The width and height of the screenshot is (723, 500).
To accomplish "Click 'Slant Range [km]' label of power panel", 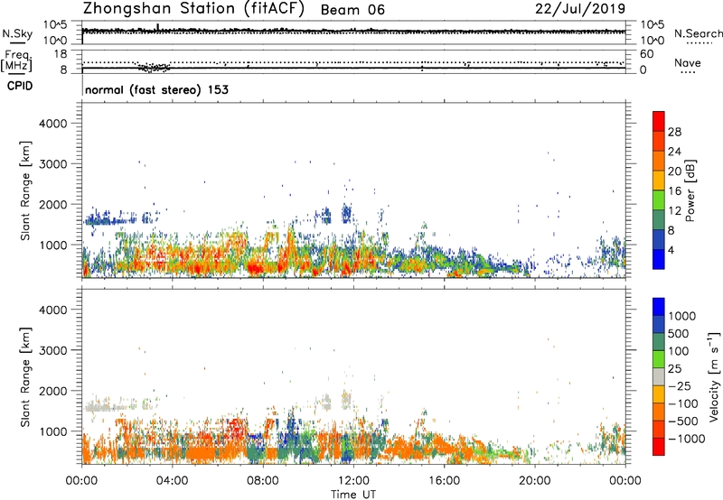I will coord(25,190).
